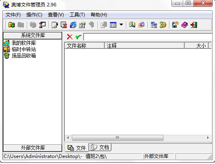Screen dimensions: 215x164
Task: Click the horizontal scrollbar thumb
Action: (x=117, y=138)
